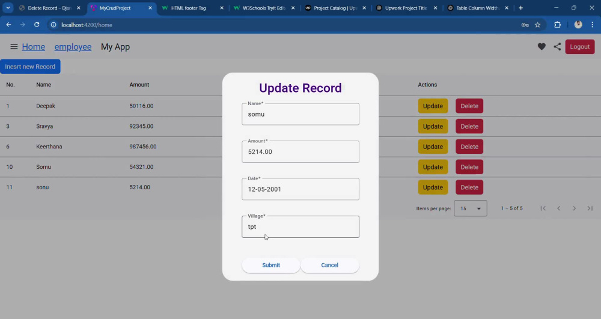This screenshot has height=319, width=601.
Task: Switch to Upwork Project Title tab
Action: coord(406,8)
